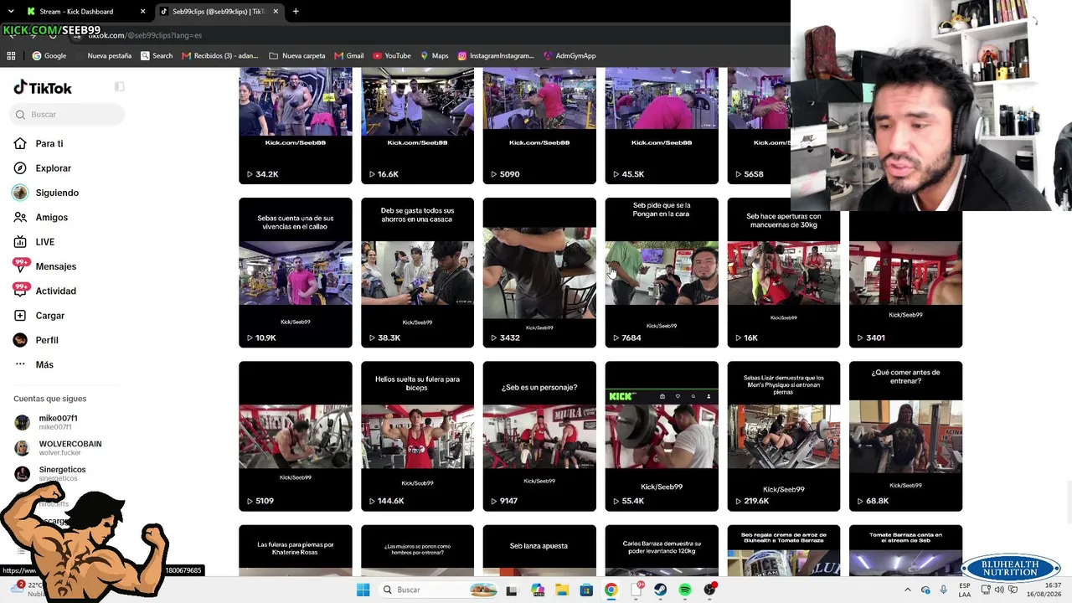
Task: Open Microsoft Store from the taskbar
Action: click(586, 590)
